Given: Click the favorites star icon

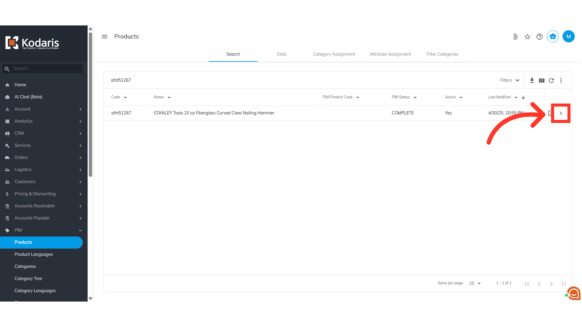Looking at the screenshot, I should (x=527, y=37).
